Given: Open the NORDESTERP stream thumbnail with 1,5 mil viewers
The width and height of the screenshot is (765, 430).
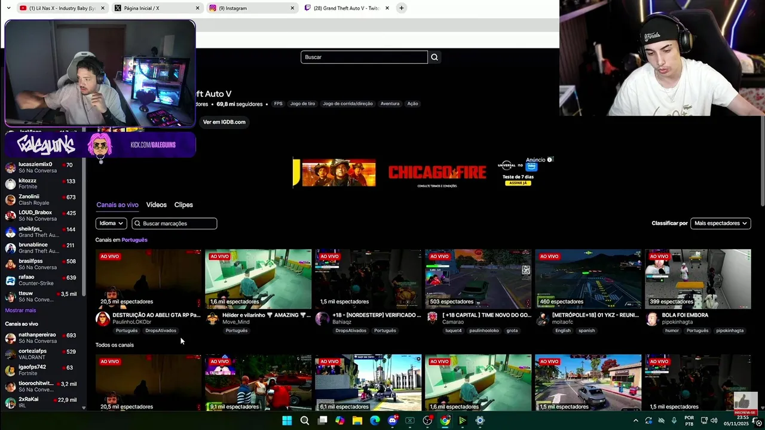Looking at the screenshot, I should (x=368, y=279).
